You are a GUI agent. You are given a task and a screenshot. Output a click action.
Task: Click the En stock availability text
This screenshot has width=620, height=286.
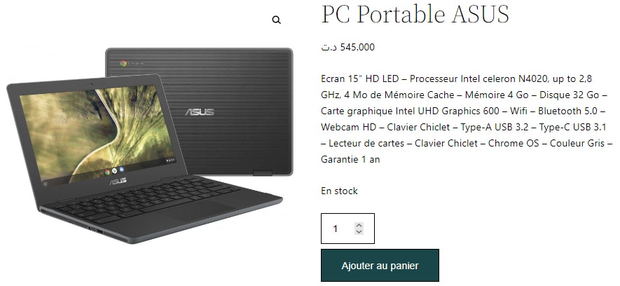(x=339, y=191)
